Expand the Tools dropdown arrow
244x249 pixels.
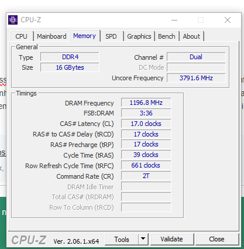click(143, 239)
